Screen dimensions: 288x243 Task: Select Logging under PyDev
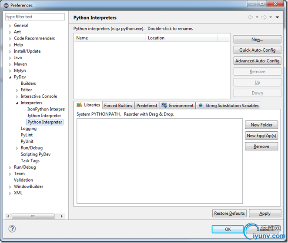(x=28, y=129)
